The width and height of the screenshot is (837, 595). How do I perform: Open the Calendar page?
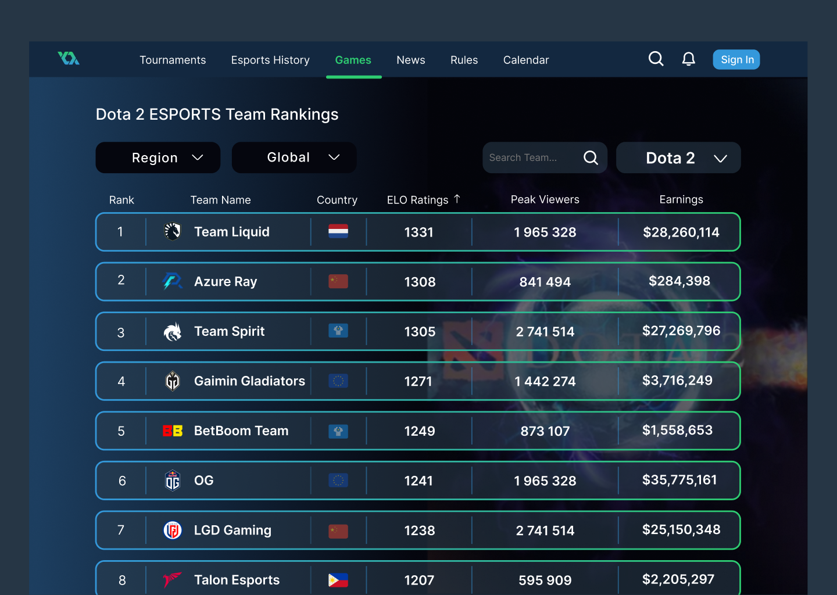(x=526, y=60)
